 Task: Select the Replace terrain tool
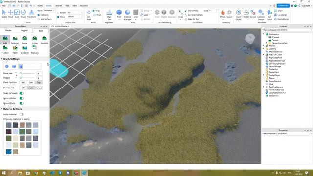pyautogui.click(x=35, y=49)
